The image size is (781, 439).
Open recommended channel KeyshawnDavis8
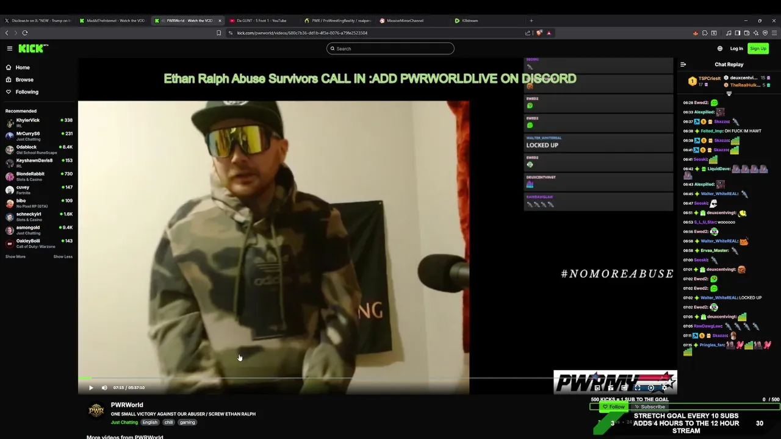click(39, 163)
